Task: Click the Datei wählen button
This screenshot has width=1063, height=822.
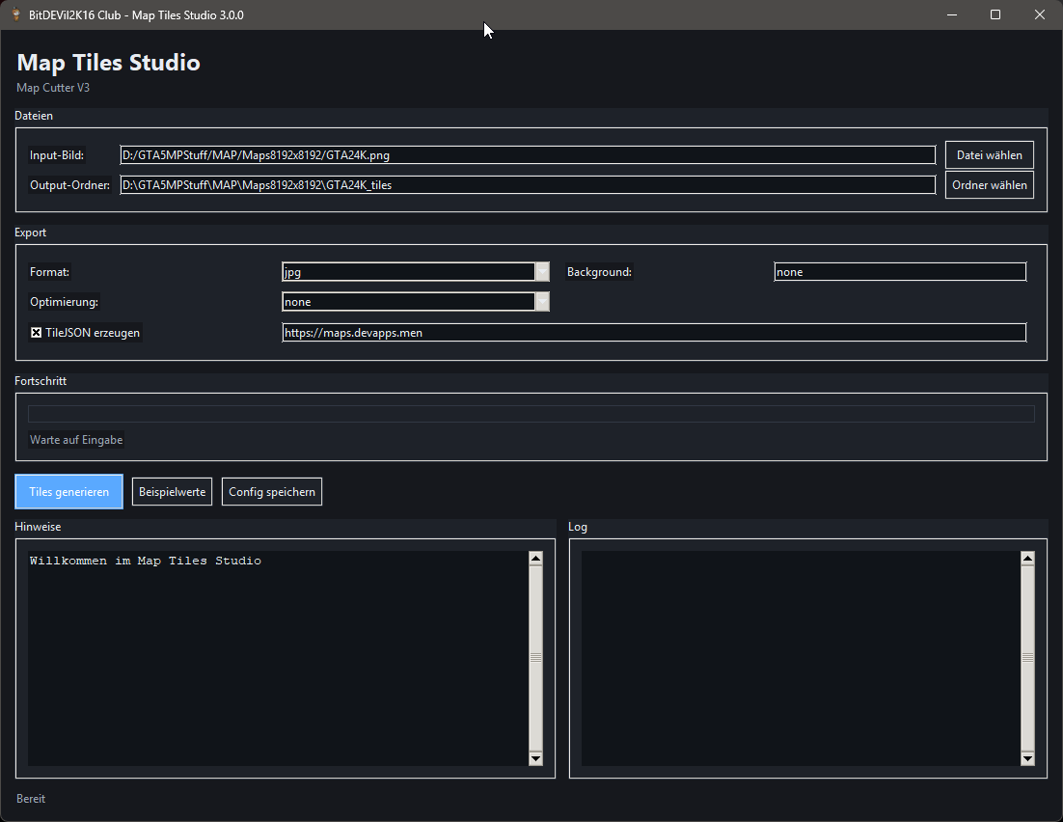Action: (989, 154)
